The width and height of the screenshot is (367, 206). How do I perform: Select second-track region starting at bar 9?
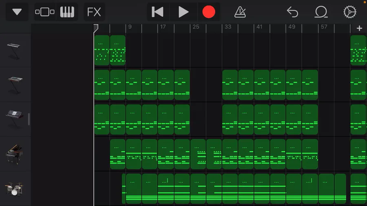pyautogui.click(x=134, y=85)
